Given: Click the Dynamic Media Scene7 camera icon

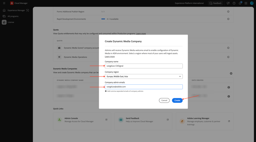Looking at the screenshot, I should click(59, 48).
